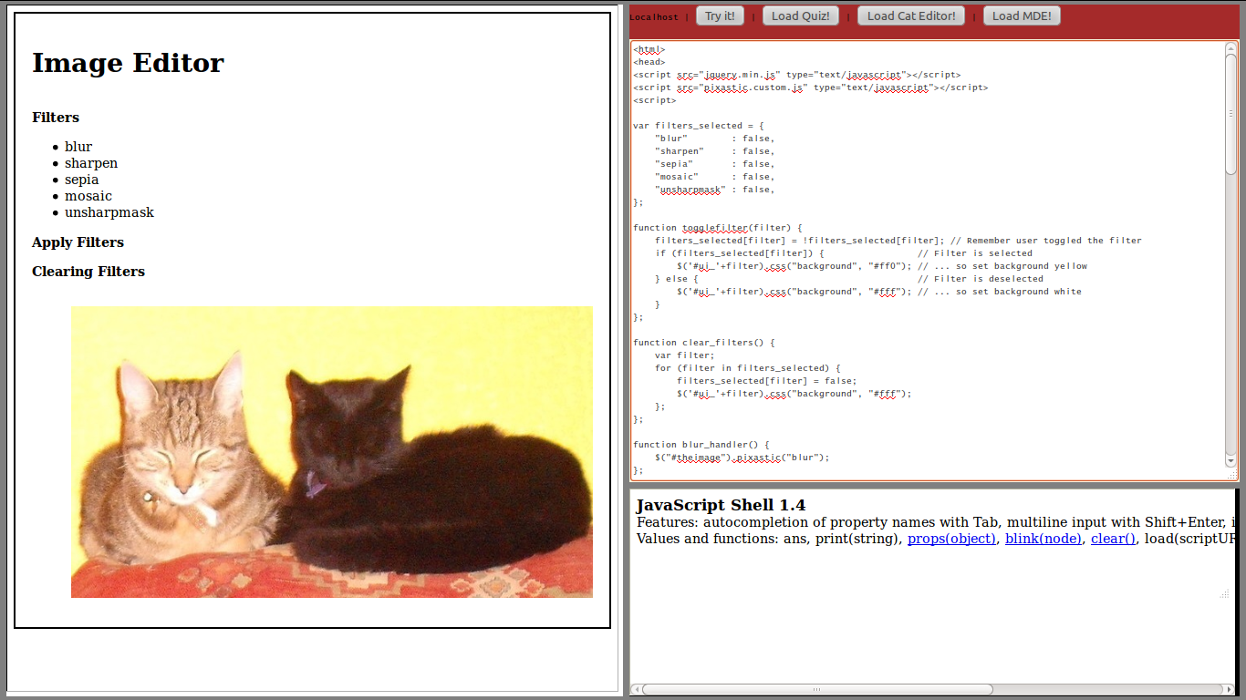Click the pixastic.custom.js script tag line

811,87
